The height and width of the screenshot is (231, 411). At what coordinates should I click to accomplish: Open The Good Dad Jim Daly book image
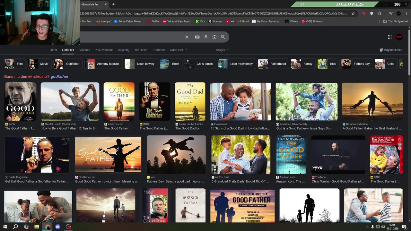tap(190, 101)
